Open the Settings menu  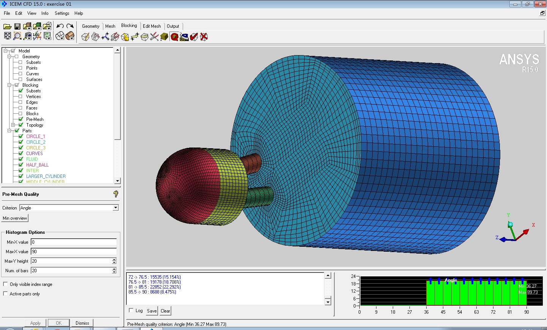tap(62, 13)
